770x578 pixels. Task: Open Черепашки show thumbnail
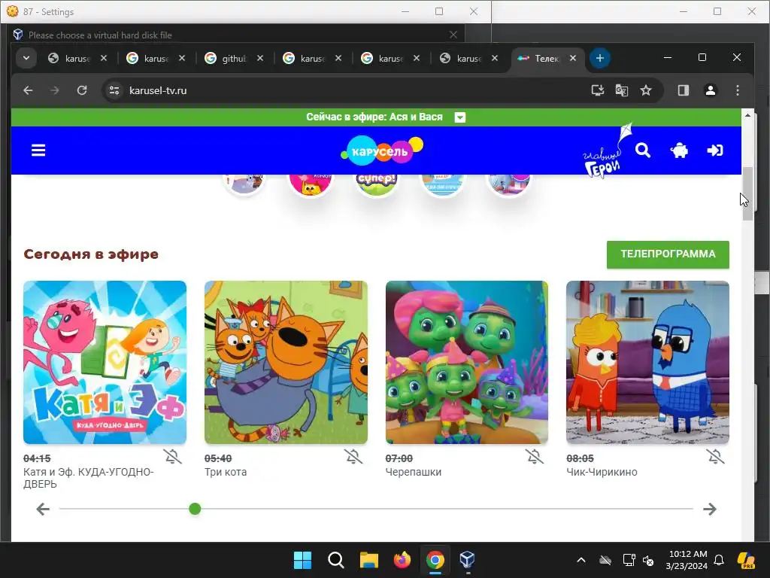(467, 362)
